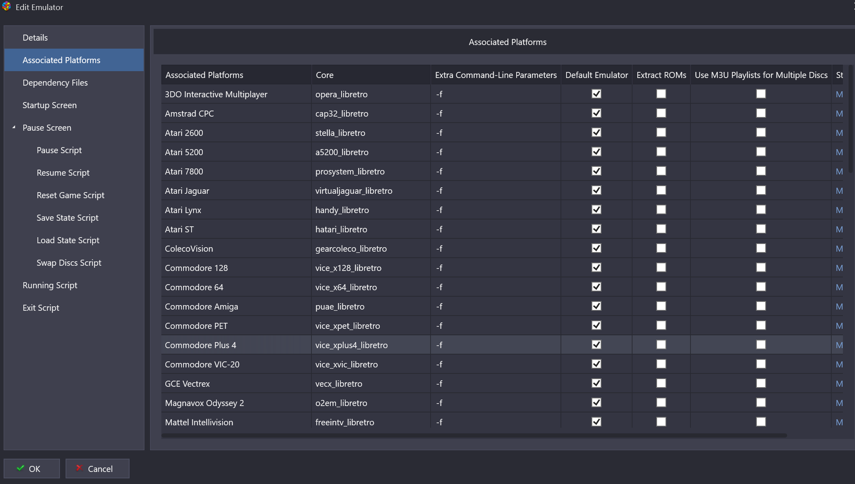Edit the -f parameter for Atari ST
This screenshot has width=855, height=484.
(x=496, y=229)
